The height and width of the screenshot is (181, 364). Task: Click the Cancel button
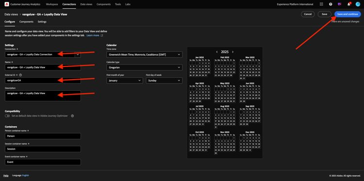tap(308, 14)
